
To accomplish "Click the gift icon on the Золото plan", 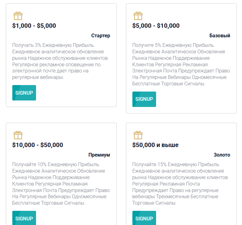I will [x=138, y=135].
